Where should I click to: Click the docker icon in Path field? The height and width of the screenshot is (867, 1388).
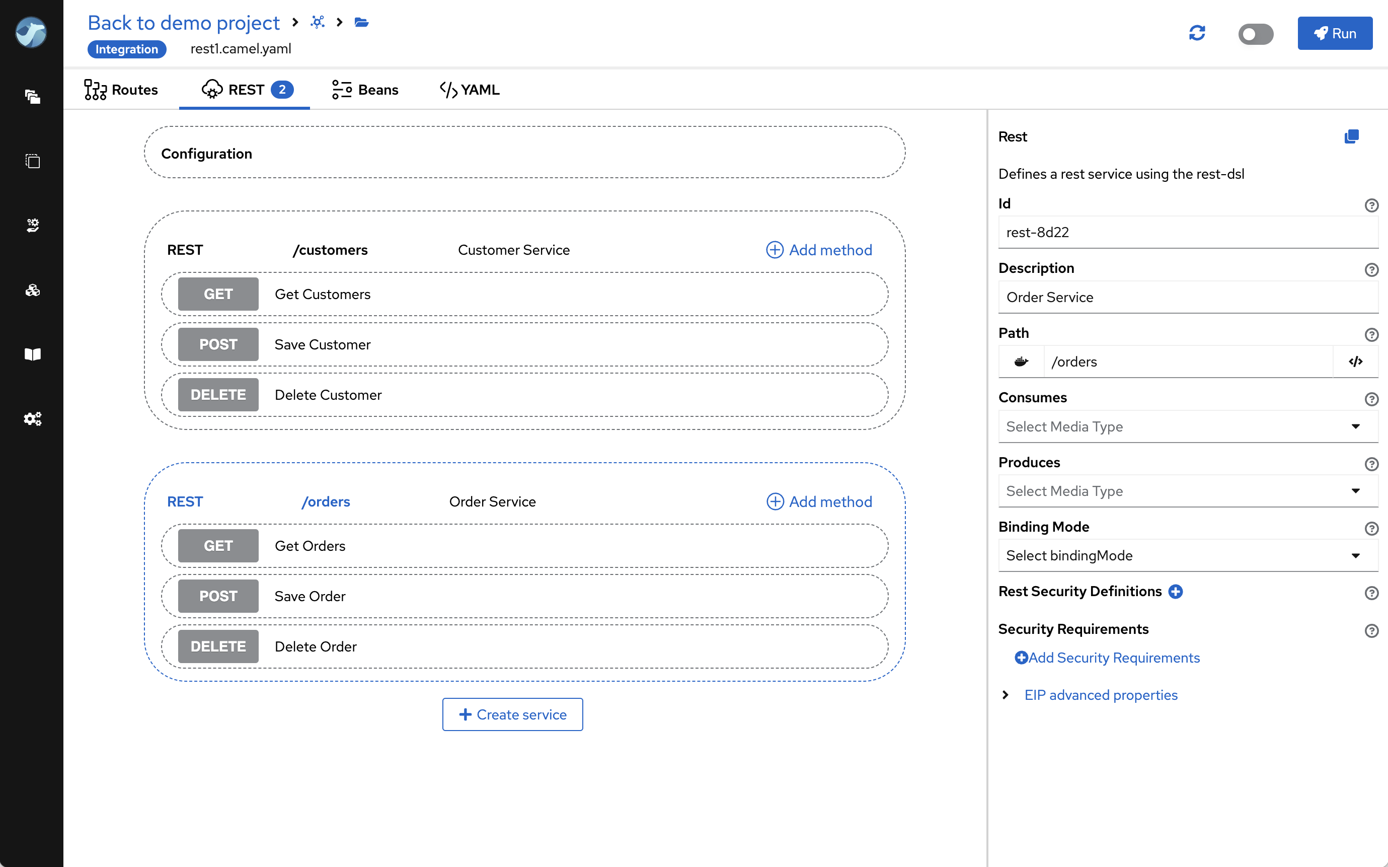click(1021, 362)
